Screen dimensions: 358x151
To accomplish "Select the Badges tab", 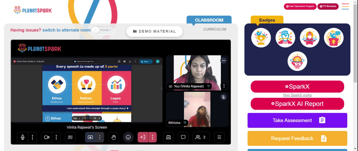I will (x=267, y=20).
